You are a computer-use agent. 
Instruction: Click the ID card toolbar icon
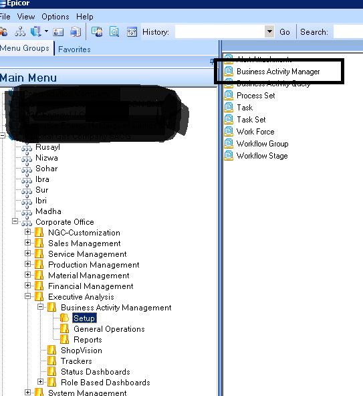(58, 32)
